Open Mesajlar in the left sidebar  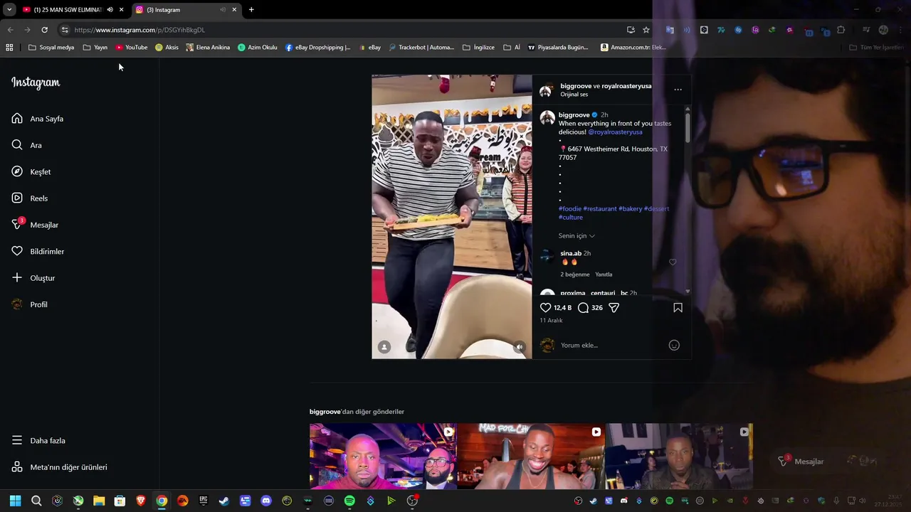coord(35,225)
